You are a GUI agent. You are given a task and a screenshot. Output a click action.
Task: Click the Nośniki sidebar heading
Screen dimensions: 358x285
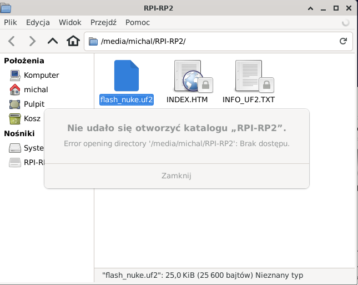pos(19,133)
